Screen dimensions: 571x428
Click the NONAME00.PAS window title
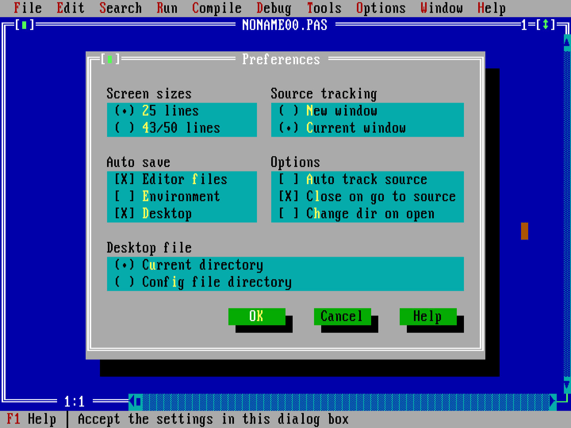[x=285, y=25]
